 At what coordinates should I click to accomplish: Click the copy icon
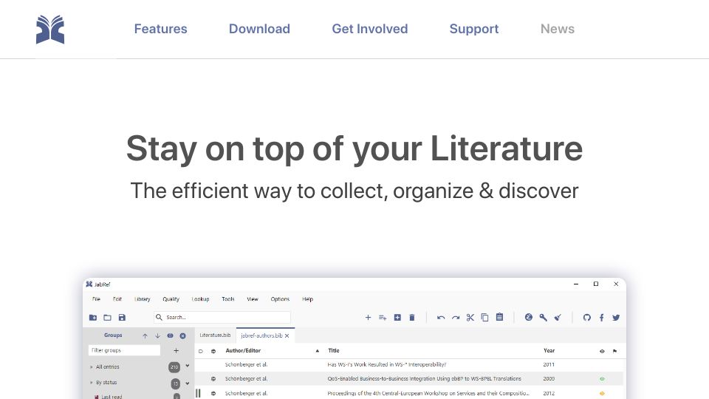[x=484, y=318]
